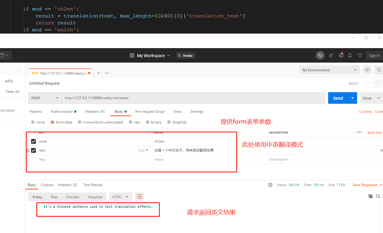Click the three-dots icon beside Bulk Edit
This screenshot has width=383, height=233.
(359, 132)
